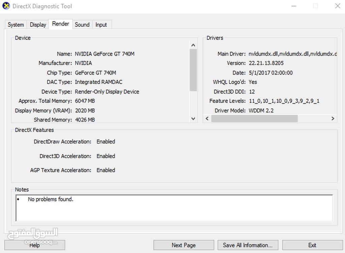This screenshot has height=253, width=345.
Task: Click the Feature Levels value 11_0,10_1
Action: (284, 101)
